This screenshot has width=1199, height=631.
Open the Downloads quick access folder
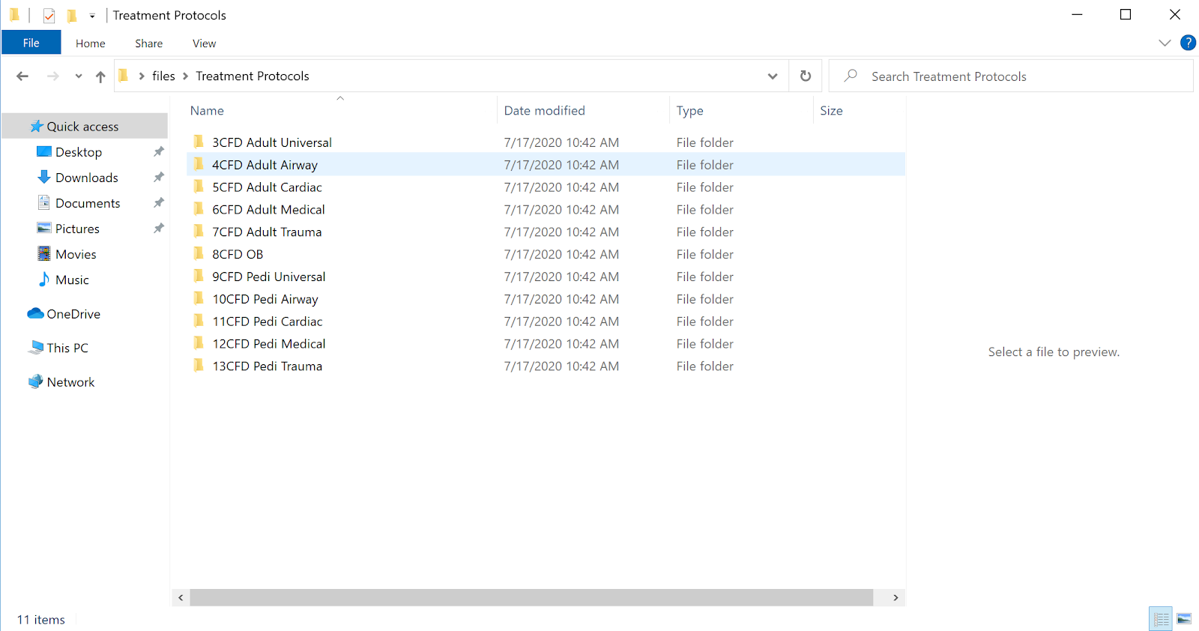coord(86,178)
